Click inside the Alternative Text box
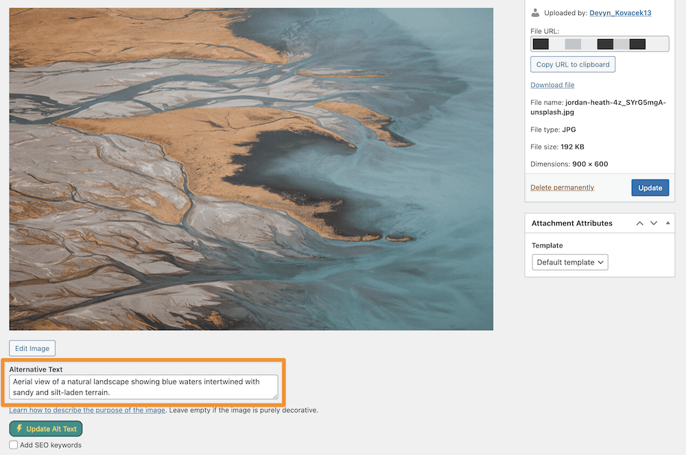 tap(143, 385)
